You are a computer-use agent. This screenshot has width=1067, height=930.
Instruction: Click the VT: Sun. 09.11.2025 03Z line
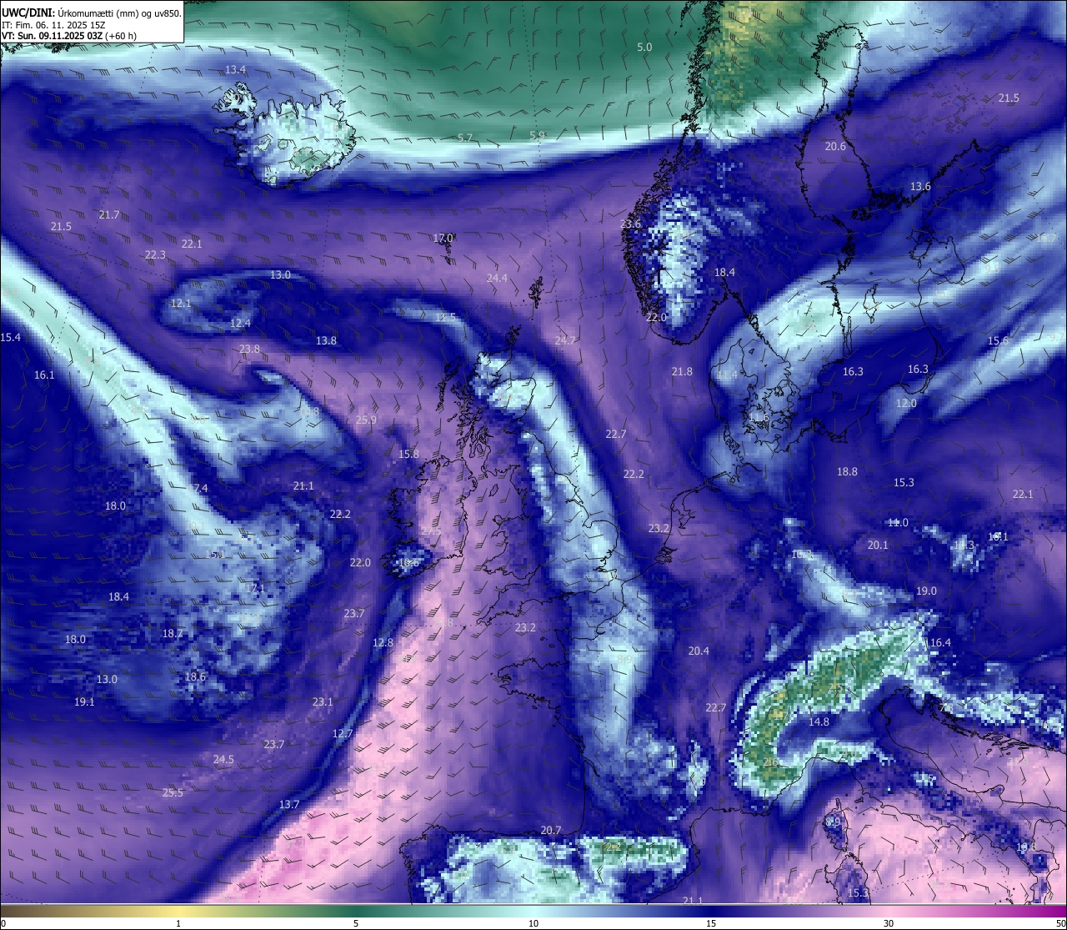point(69,37)
